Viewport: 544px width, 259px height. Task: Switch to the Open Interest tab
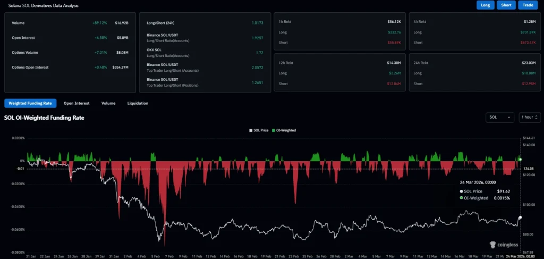[76, 103]
